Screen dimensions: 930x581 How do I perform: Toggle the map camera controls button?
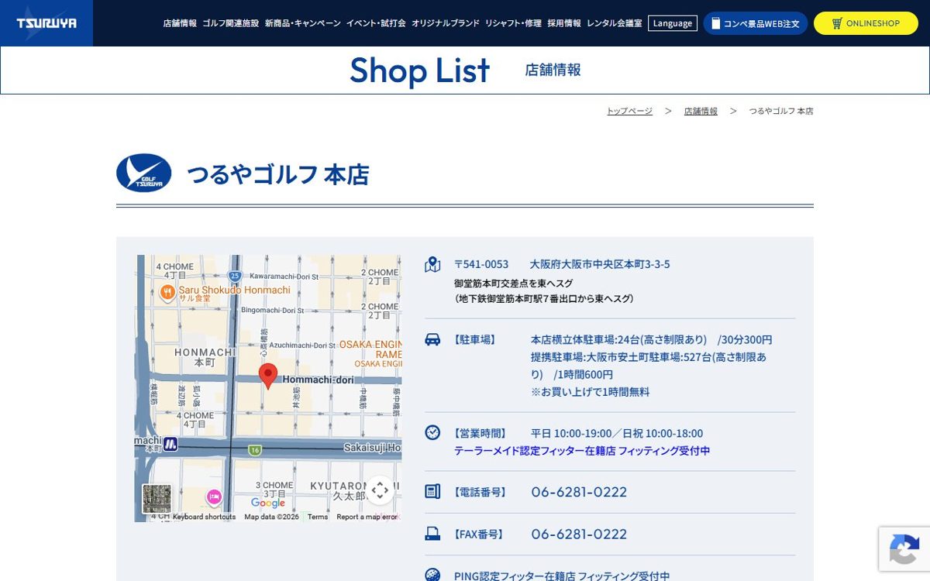tap(380, 490)
